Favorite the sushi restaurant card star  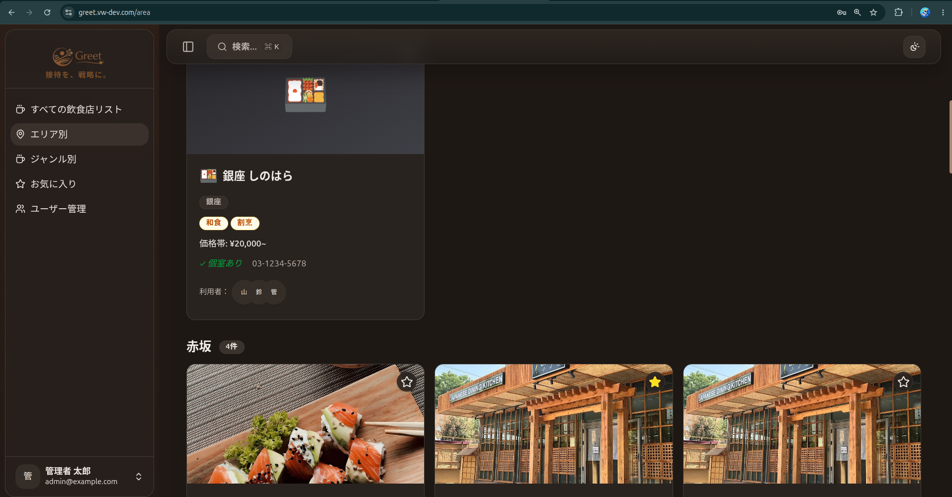point(407,382)
